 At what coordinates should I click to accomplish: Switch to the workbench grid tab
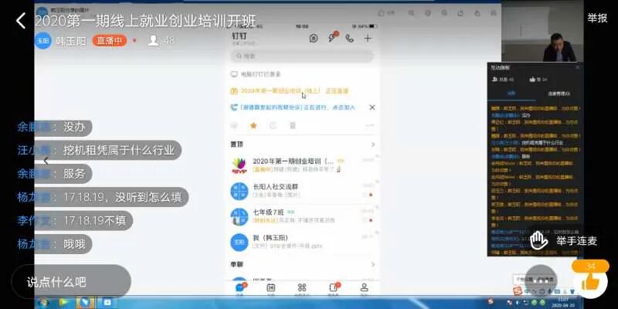click(302, 288)
